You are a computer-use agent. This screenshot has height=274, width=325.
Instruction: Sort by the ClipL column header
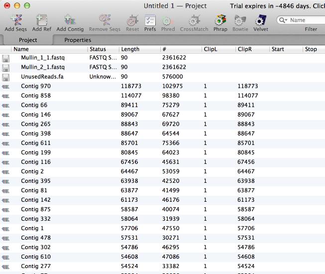click(x=218, y=49)
